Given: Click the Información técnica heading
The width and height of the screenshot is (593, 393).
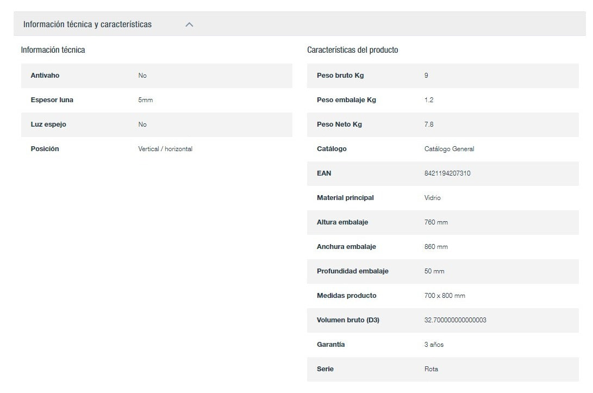Looking at the screenshot, I should (53, 50).
